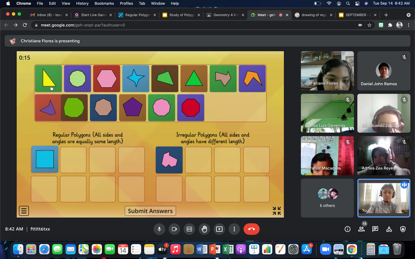
Task: Open meeting details info icon
Action: click(x=347, y=229)
